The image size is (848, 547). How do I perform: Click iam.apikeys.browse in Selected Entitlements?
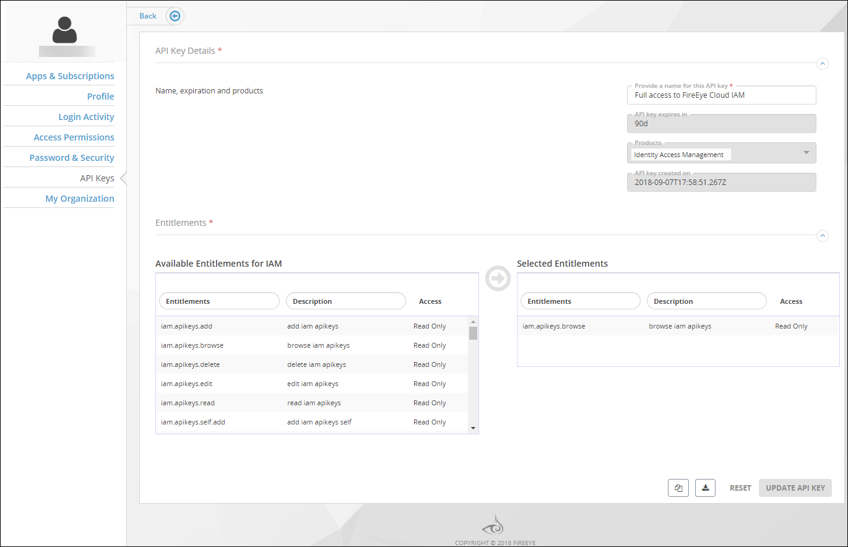[x=554, y=326]
